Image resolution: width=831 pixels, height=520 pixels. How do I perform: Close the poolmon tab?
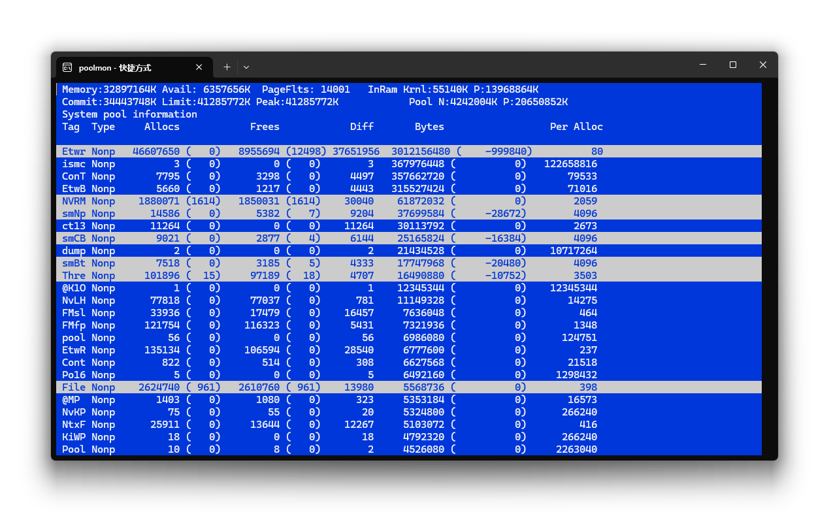tap(199, 67)
